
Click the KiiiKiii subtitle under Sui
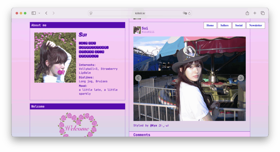pos(148,32)
